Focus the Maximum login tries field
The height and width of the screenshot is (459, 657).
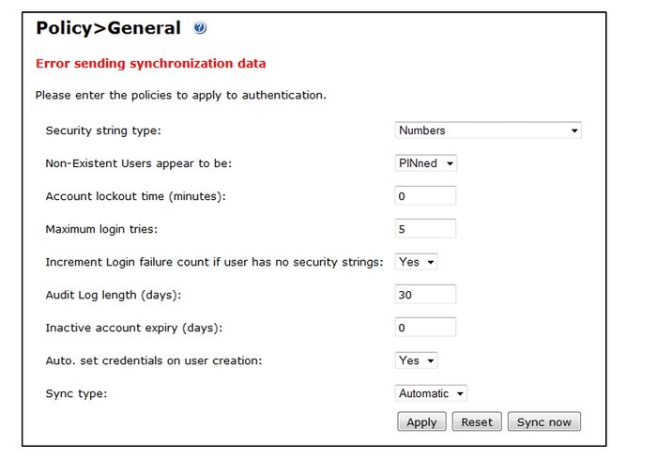click(425, 229)
